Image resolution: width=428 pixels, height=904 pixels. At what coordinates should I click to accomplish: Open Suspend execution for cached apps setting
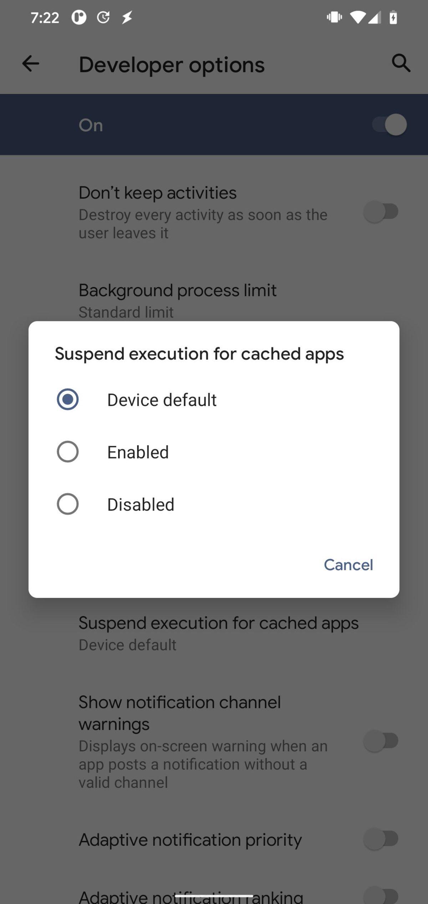[x=218, y=633]
